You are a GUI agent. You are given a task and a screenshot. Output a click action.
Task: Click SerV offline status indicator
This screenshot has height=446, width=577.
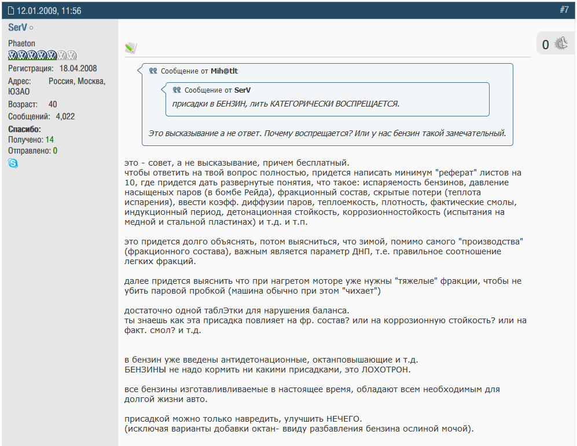click(31, 28)
